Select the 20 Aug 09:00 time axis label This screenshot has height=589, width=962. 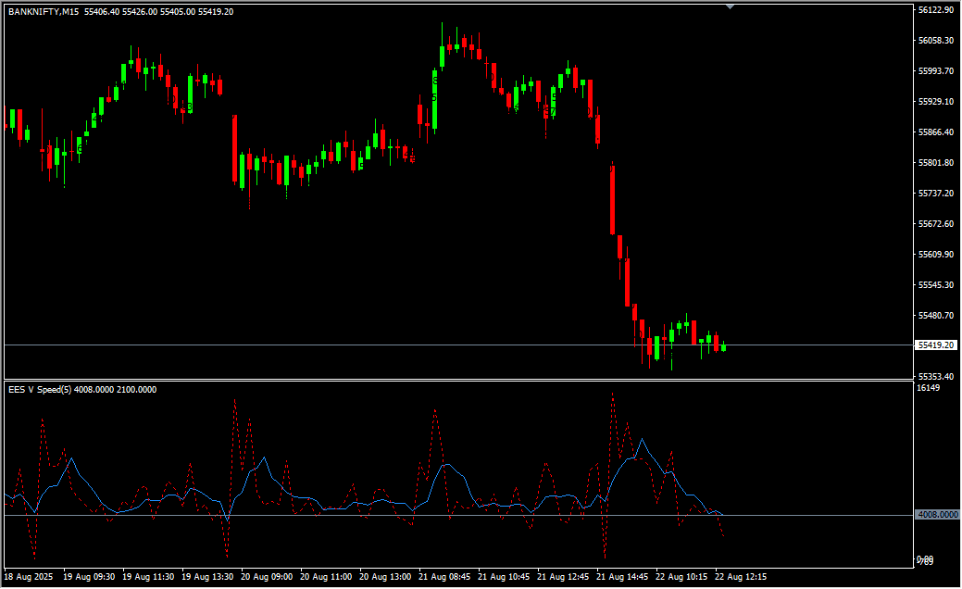[x=267, y=577]
